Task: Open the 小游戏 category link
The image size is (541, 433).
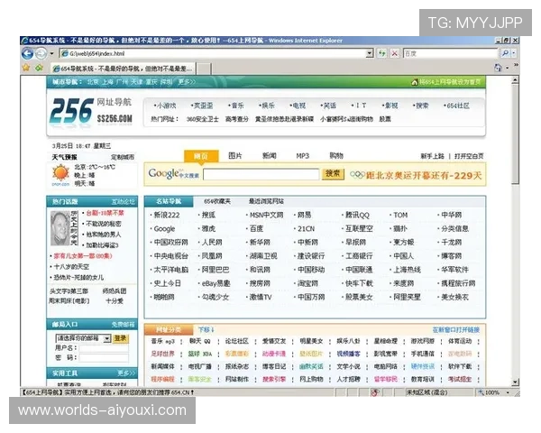Action: 166,106
